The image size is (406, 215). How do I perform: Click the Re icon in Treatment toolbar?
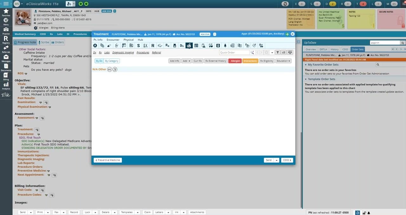click(x=167, y=46)
